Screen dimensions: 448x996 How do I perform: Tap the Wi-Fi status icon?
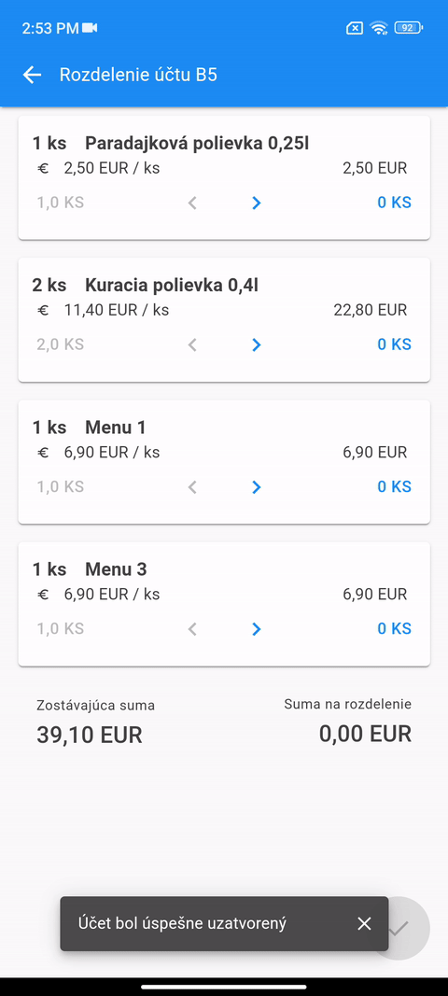point(379,28)
